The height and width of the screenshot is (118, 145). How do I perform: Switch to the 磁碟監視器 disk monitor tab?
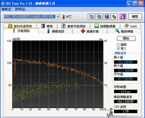pos(105,26)
